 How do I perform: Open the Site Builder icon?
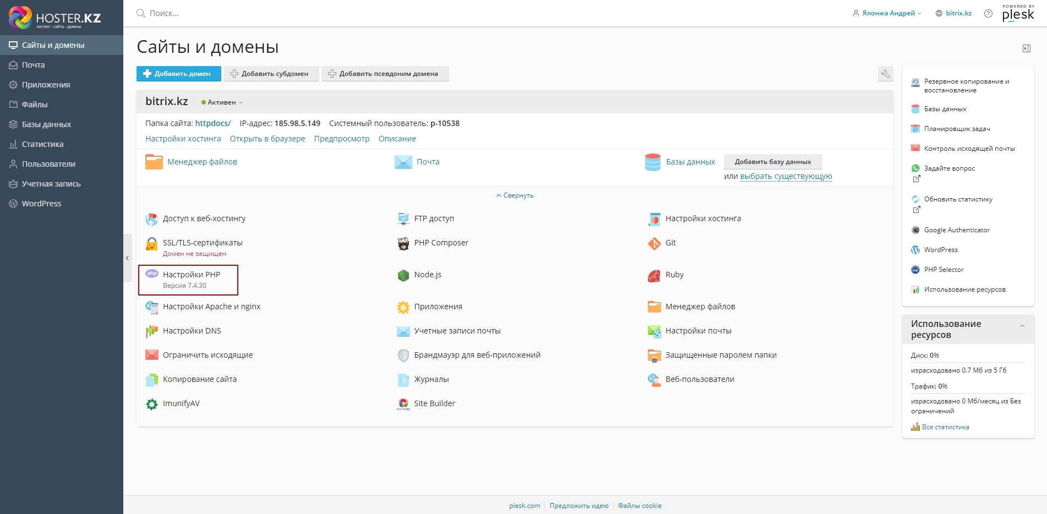(403, 404)
